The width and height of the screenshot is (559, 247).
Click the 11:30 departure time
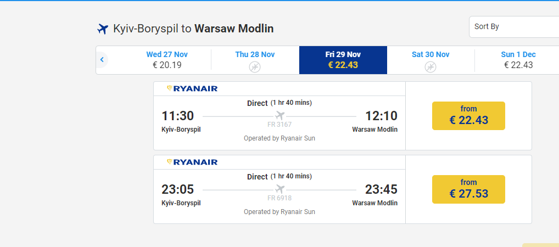click(177, 116)
